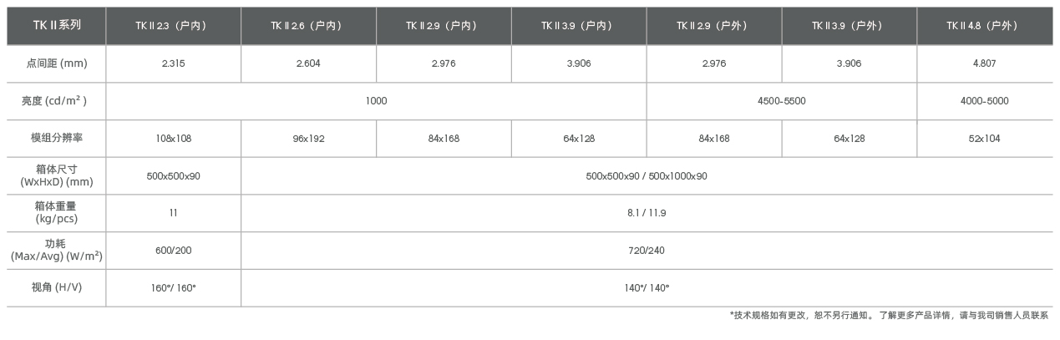
Task: Select the 视角 (H/V) row label
Action: [x=56, y=287]
